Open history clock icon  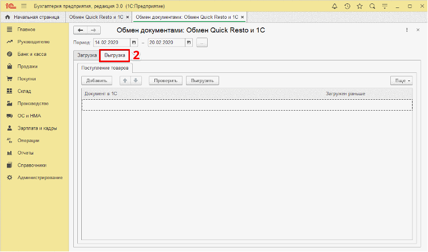coord(347,6)
